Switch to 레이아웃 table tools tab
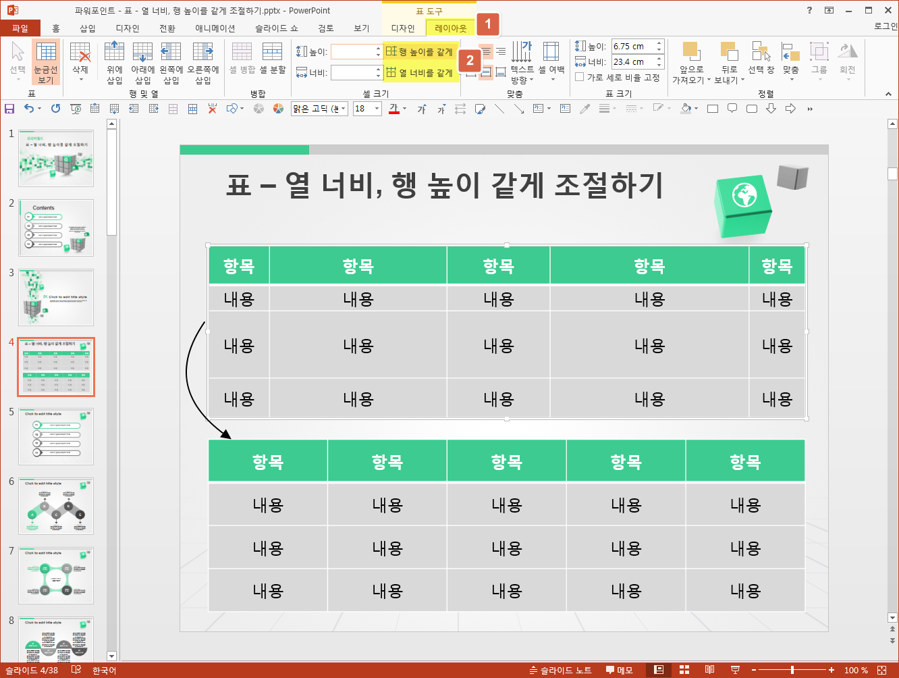 click(x=451, y=28)
